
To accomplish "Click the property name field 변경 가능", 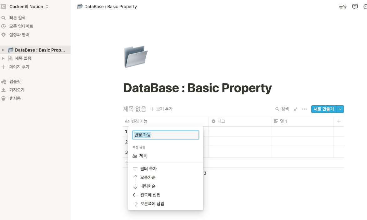I will tap(166, 135).
